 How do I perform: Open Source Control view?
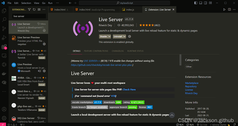pyautogui.click(x=4, y=29)
